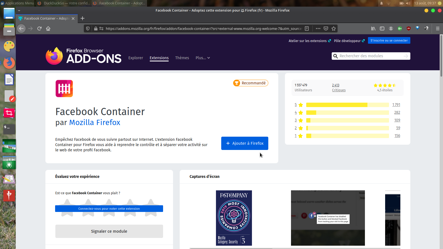Click the Recommandé badge

251,83
